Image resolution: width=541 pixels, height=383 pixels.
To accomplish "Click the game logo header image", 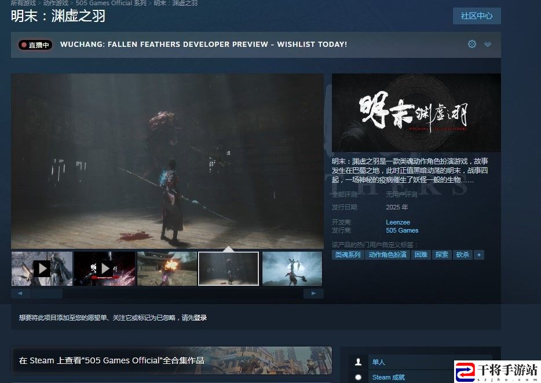I will click(416, 113).
